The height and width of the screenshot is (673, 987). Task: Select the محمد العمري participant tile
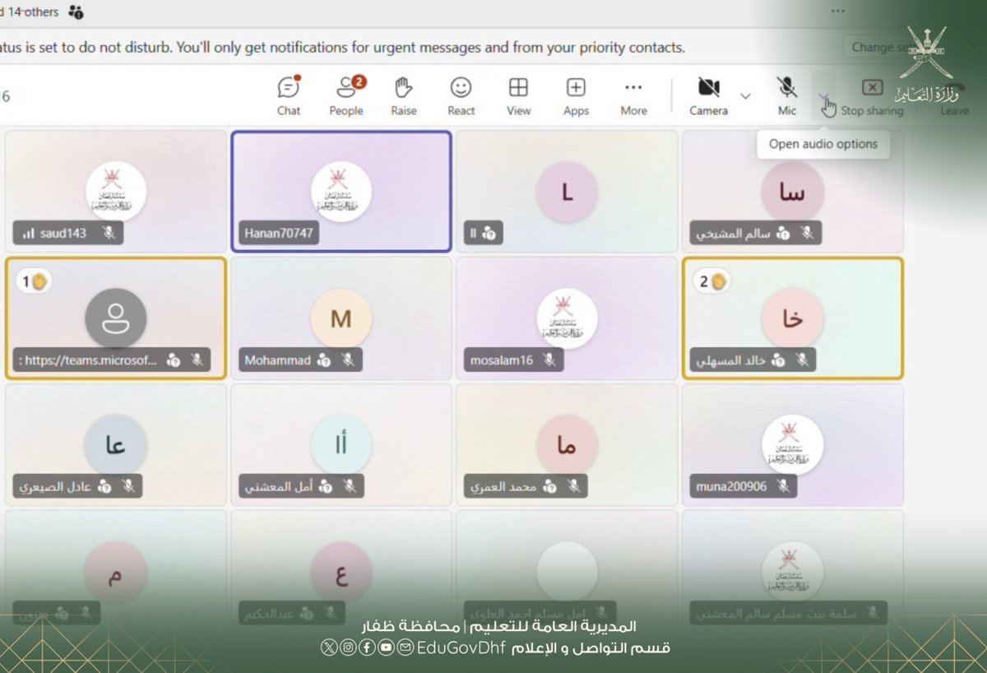pyautogui.click(x=567, y=444)
